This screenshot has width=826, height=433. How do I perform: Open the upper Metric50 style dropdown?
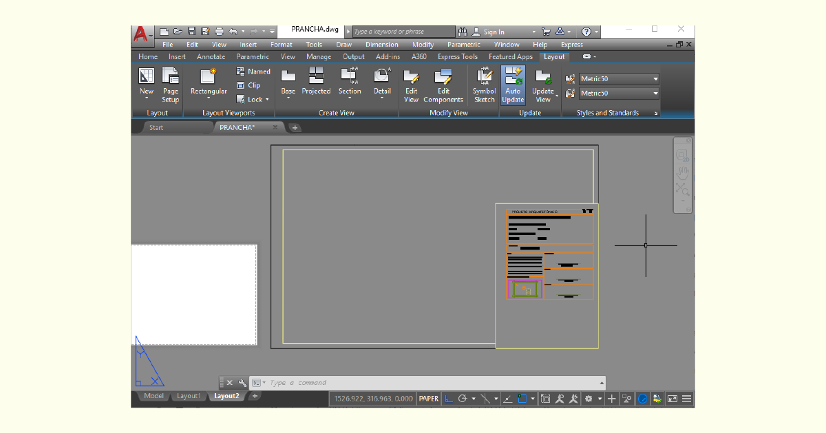[655, 79]
